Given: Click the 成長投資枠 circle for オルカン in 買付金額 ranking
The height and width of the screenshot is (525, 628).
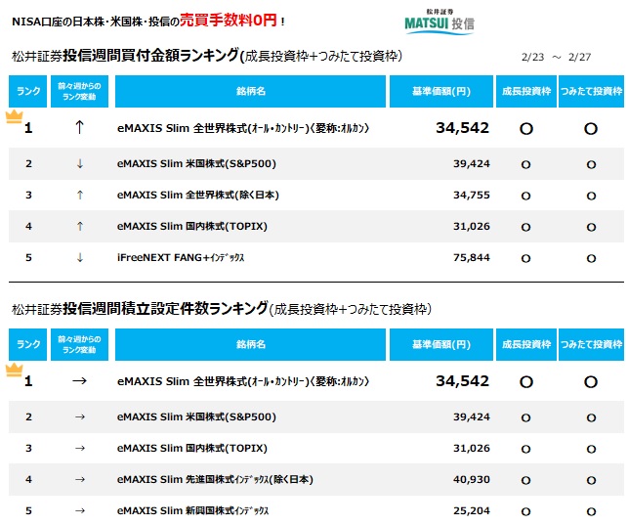Looking at the screenshot, I should [x=525, y=129].
